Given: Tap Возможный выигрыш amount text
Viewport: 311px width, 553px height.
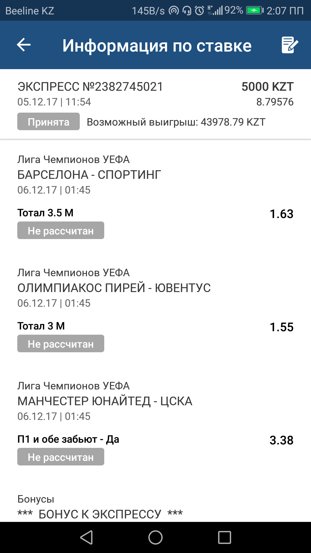Looking at the screenshot, I should (176, 122).
